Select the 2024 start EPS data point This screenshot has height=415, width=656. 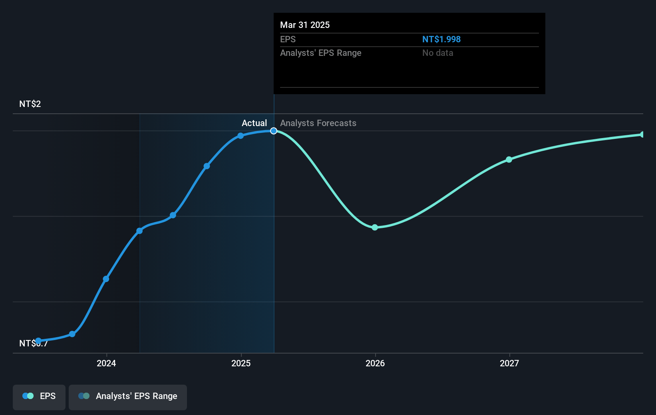point(106,279)
